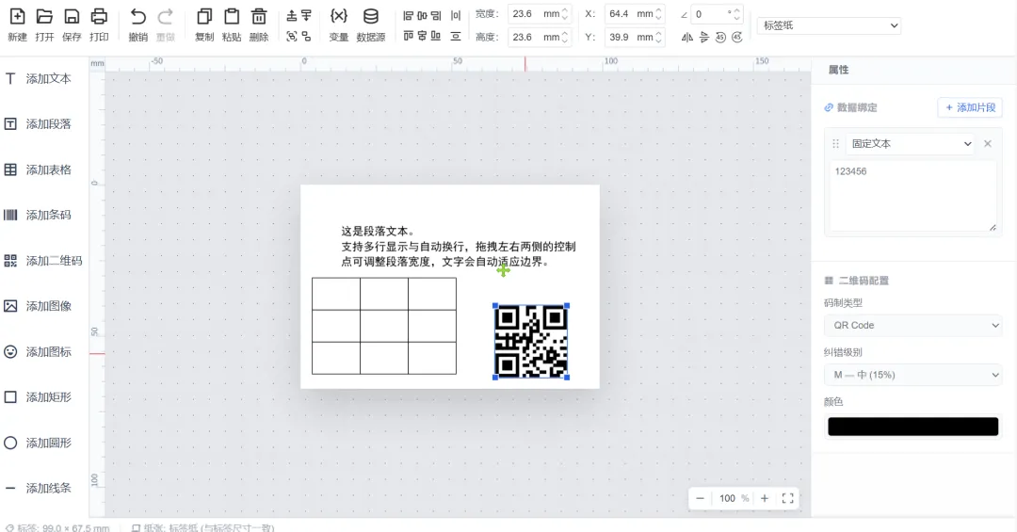1017x532 pixels.
Task: Print the label with 打印
Action: click(x=99, y=24)
